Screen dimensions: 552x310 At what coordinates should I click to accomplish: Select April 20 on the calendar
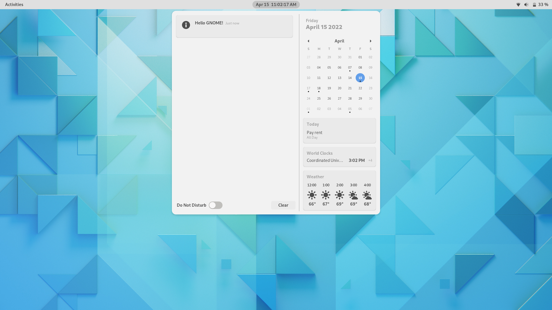(x=339, y=88)
